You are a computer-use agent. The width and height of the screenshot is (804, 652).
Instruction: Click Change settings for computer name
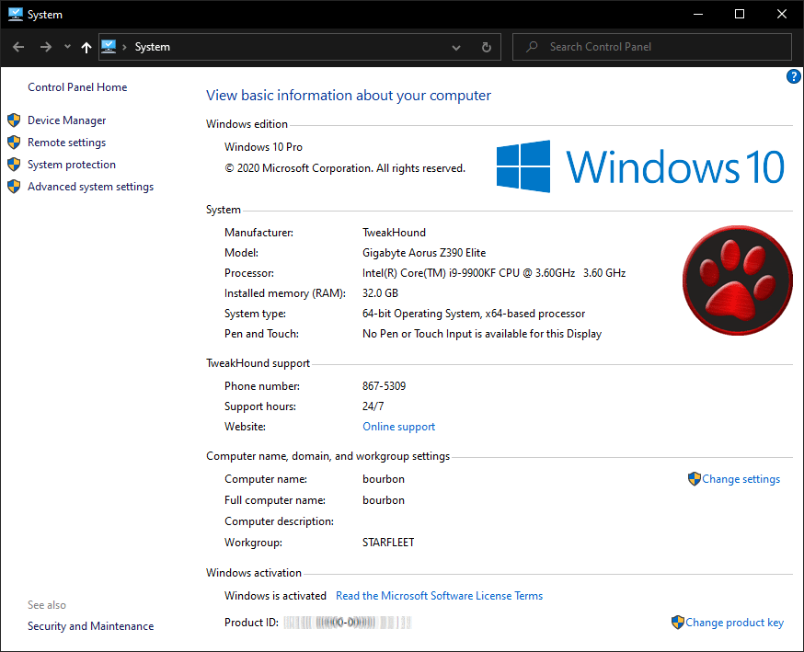(x=740, y=479)
